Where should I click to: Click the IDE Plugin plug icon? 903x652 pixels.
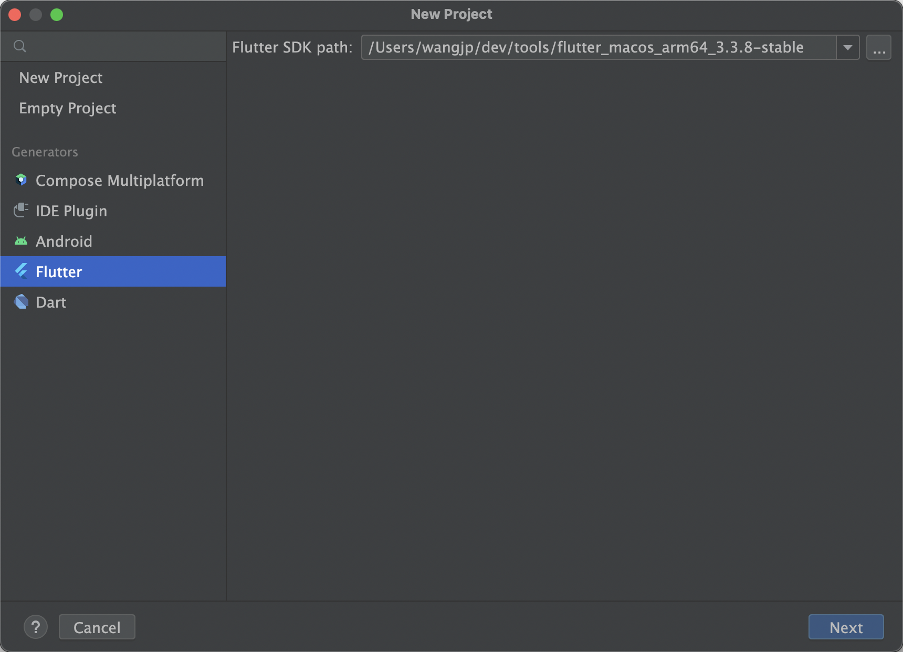pos(21,211)
